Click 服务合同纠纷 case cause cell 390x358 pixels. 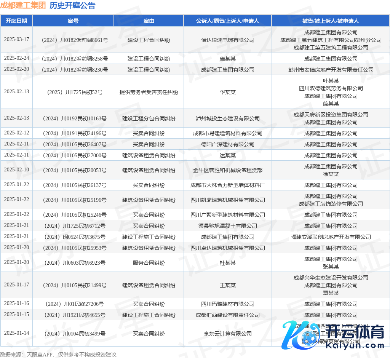149,263
